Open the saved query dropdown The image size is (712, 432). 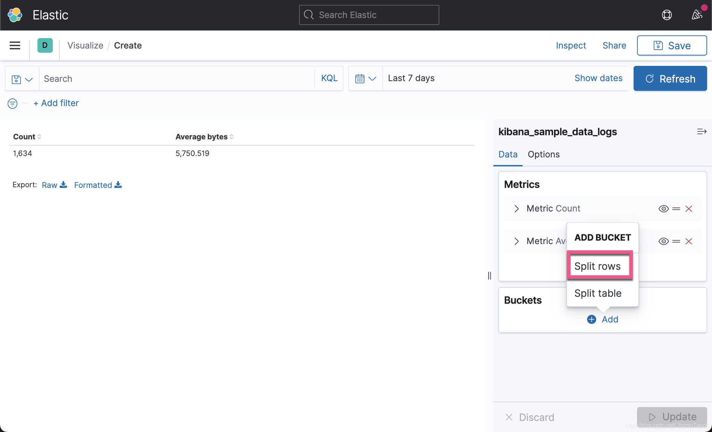22,79
